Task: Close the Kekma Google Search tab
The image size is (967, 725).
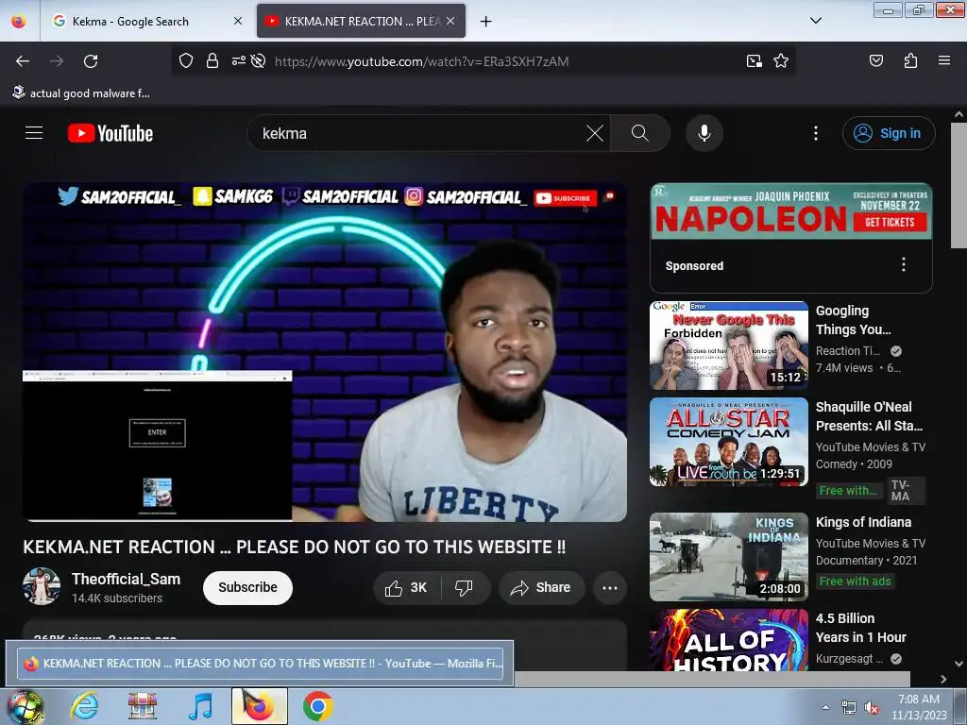Action: [237, 21]
